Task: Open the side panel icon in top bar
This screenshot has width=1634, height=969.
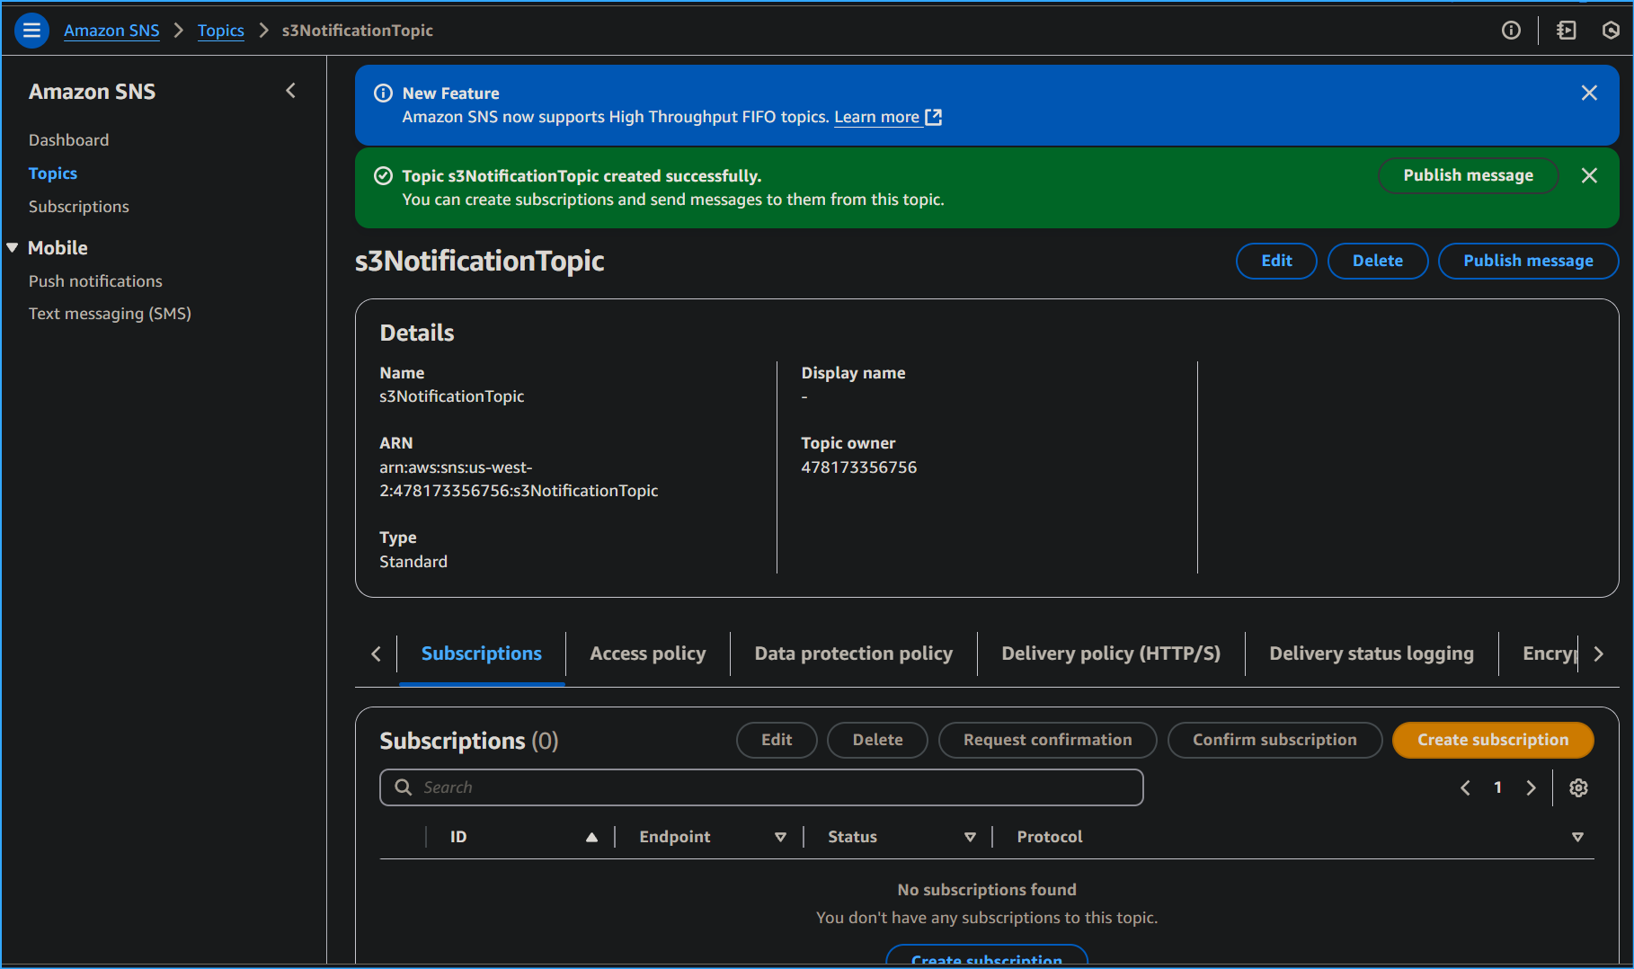Action: [1566, 31]
